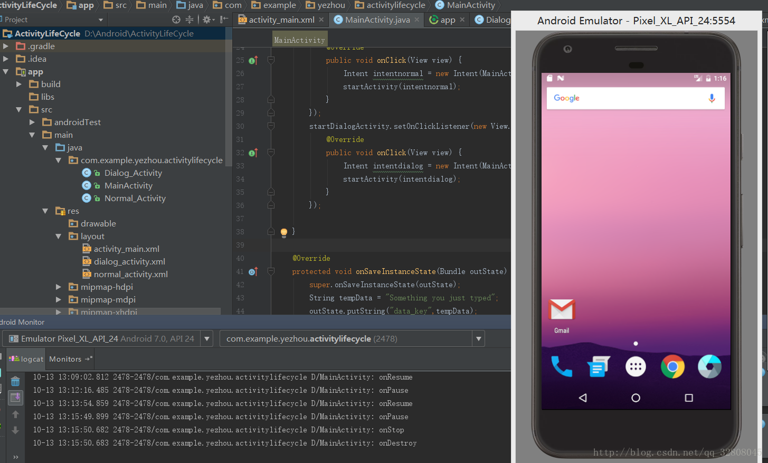
Task: Toggle code fold marker on line 32
Action: pyautogui.click(x=271, y=153)
